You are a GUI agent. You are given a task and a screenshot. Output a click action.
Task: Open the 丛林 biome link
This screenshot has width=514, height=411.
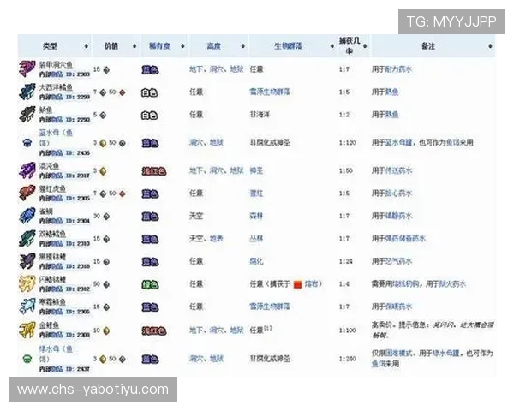[256, 239]
